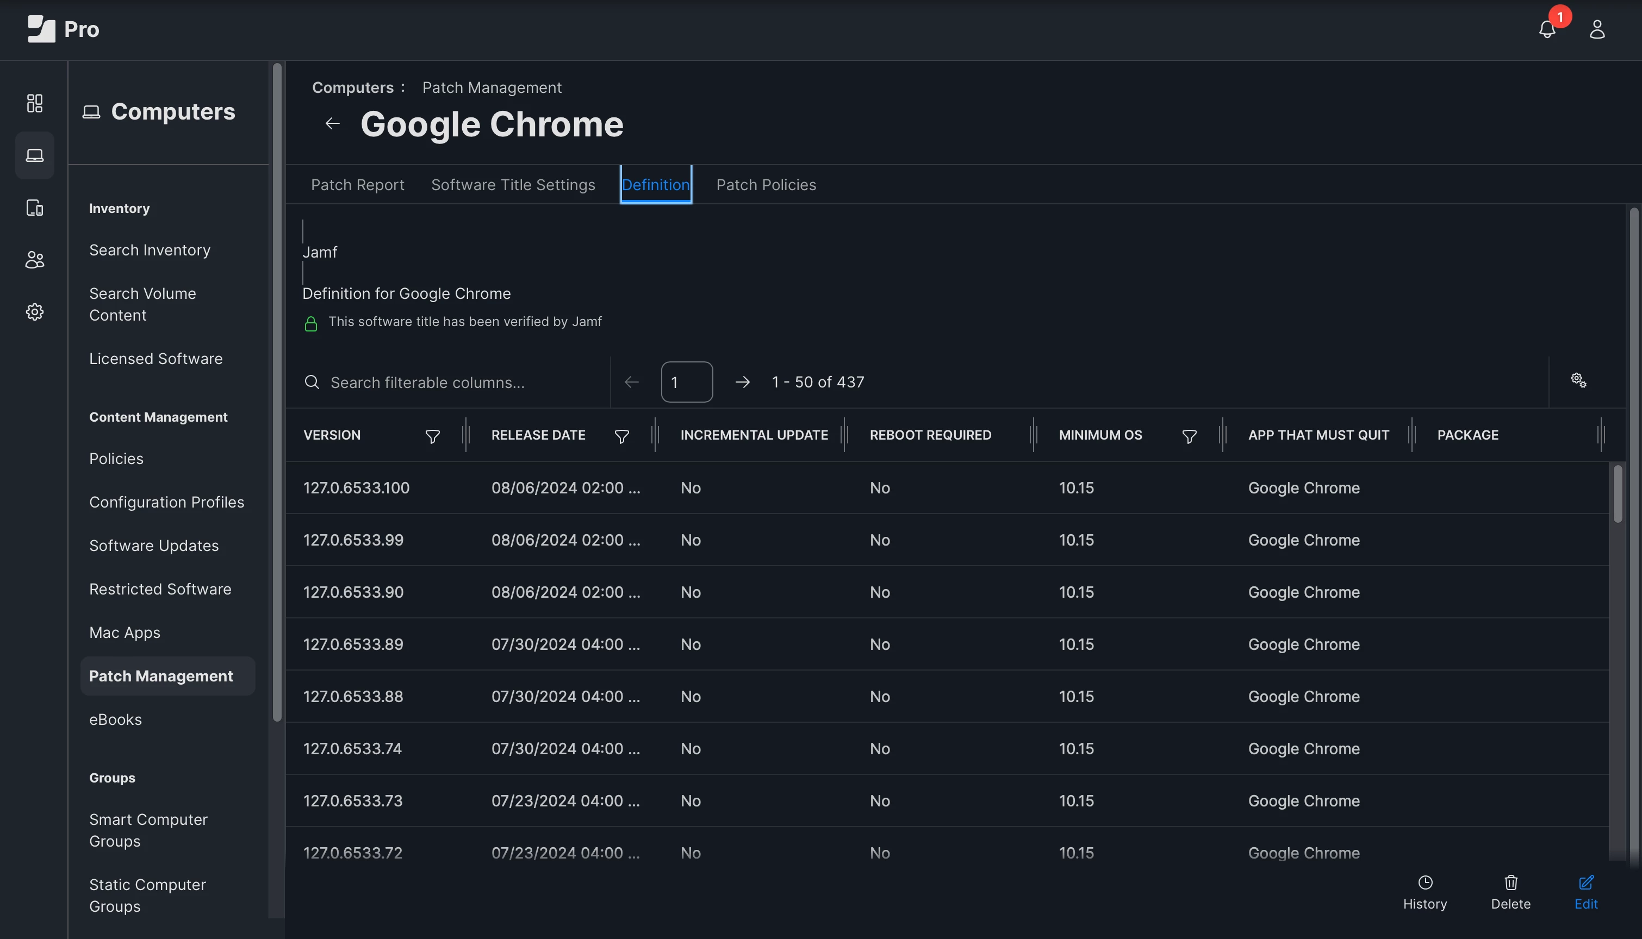The width and height of the screenshot is (1642, 939).
Task: Open the Version column filter
Action: pos(433,436)
